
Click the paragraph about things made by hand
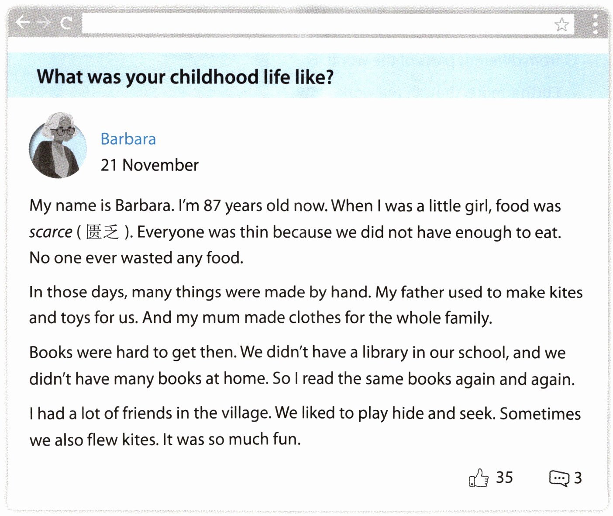306,305
